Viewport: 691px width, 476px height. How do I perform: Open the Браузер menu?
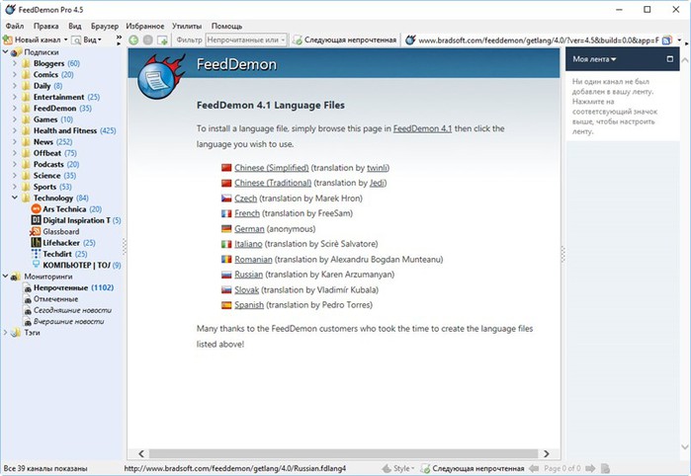[x=105, y=26]
